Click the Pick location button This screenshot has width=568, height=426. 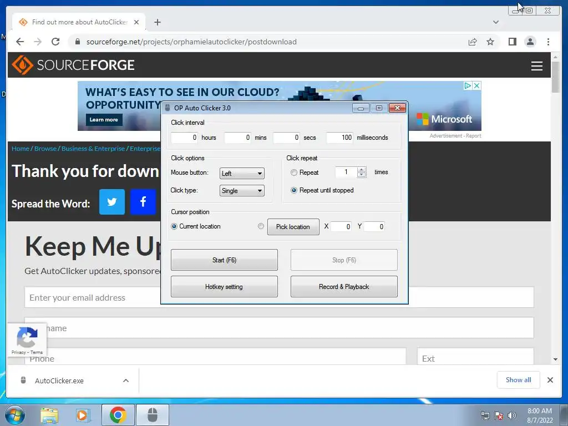293,227
